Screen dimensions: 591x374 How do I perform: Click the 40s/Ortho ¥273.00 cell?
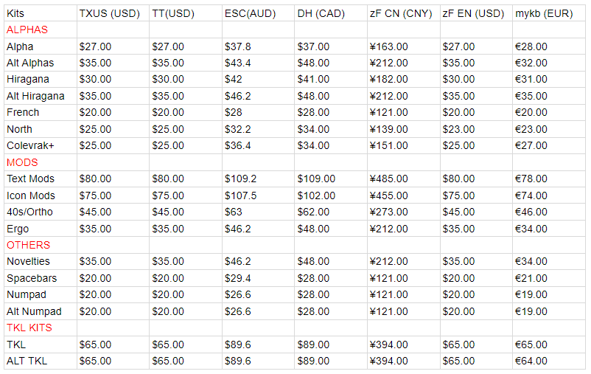point(388,212)
